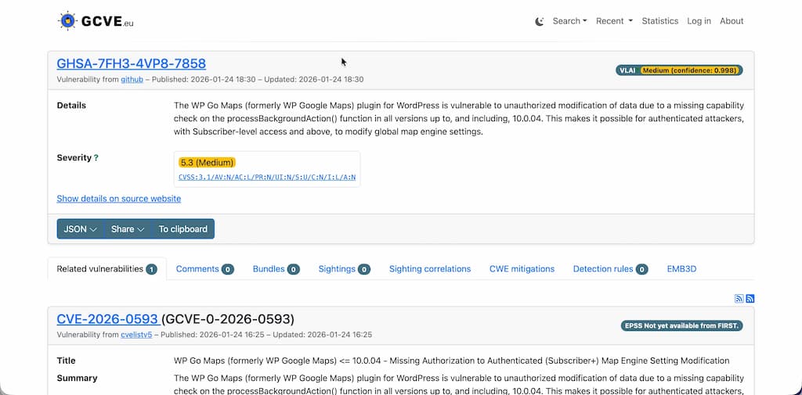802x395 pixels.
Task: Open the Search dropdown menu
Action: [x=569, y=21]
